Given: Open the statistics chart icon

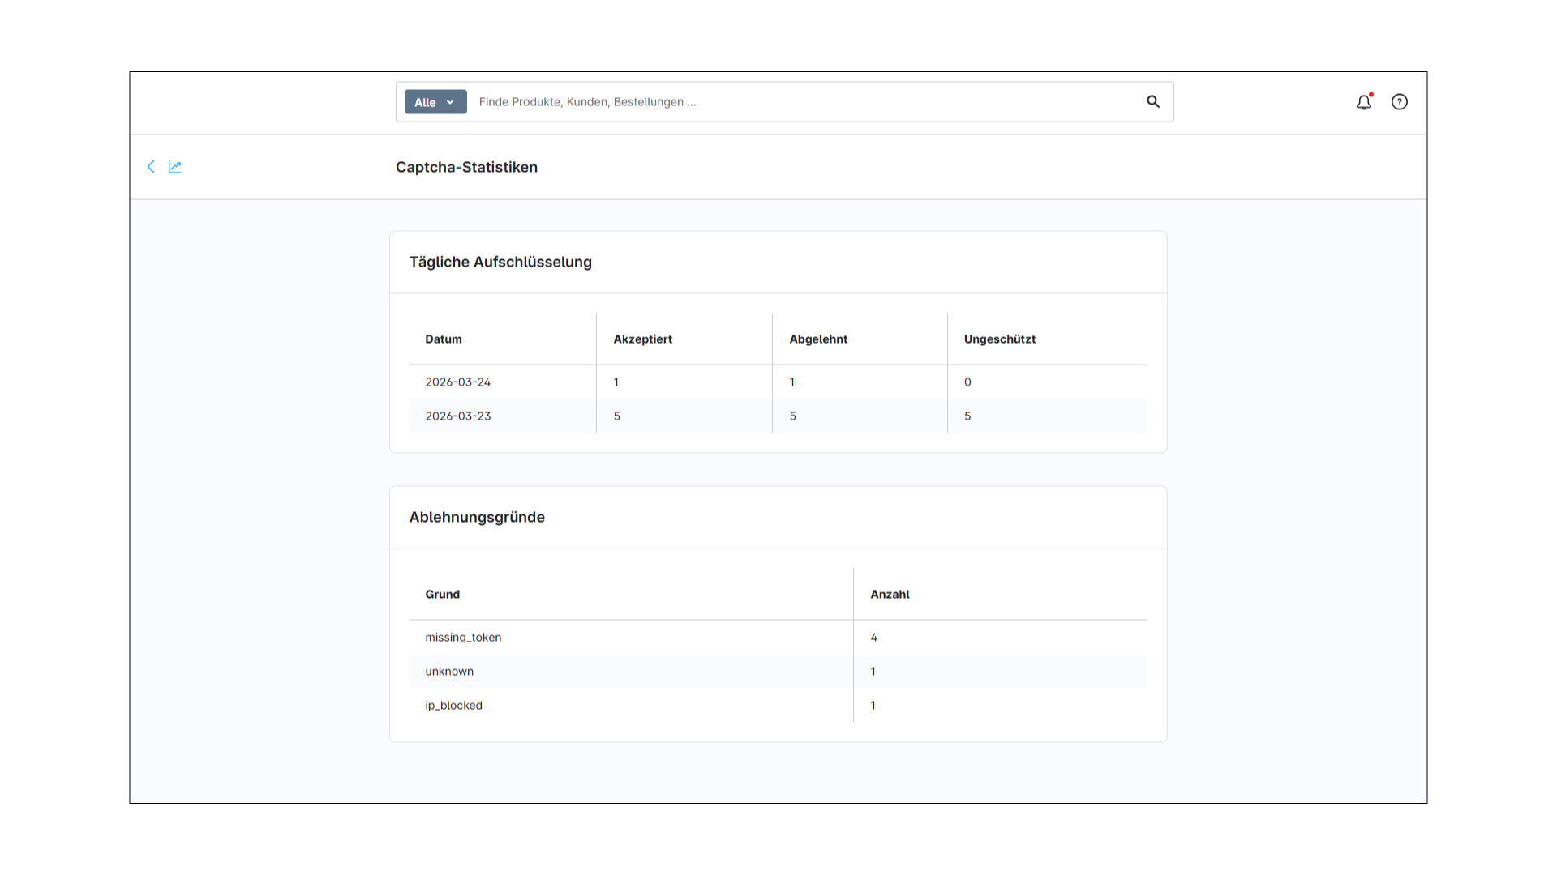Looking at the screenshot, I should point(175,166).
